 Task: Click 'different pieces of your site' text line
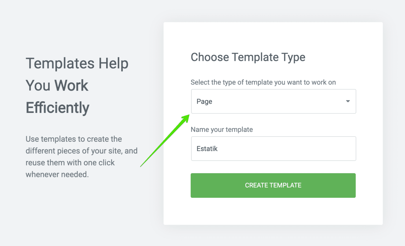81,151
